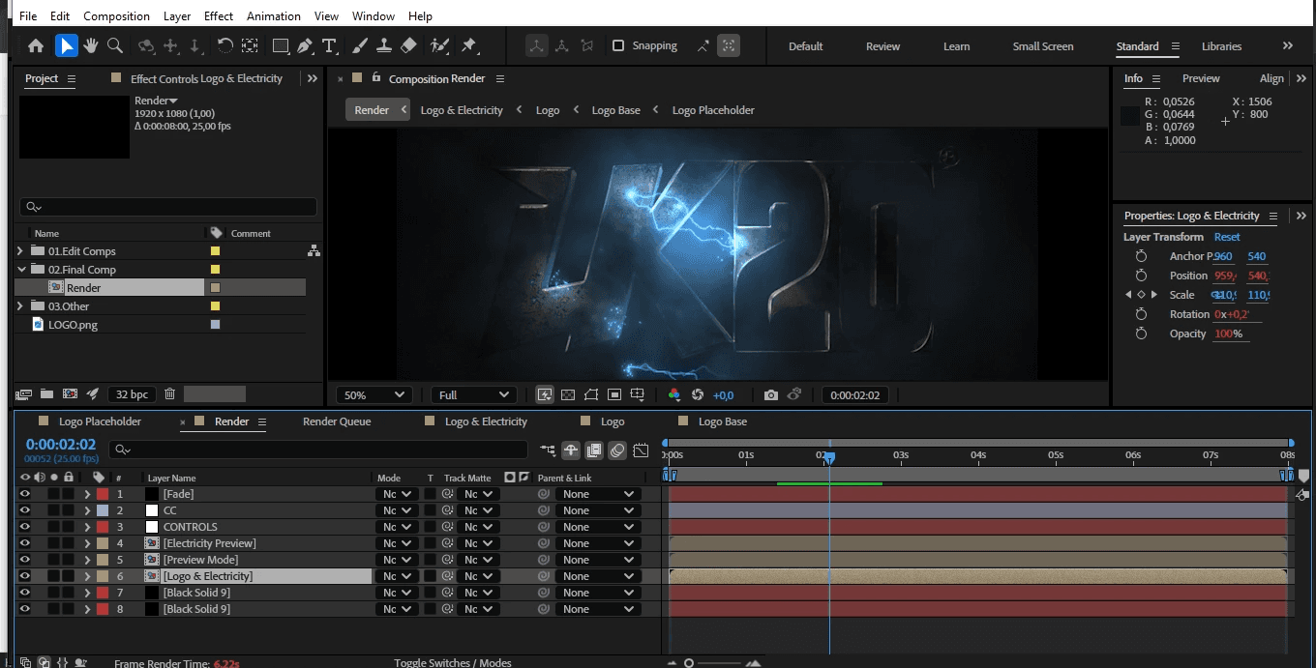Select the Puppet Pin tool
The width and height of the screenshot is (1316, 668).
(469, 45)
